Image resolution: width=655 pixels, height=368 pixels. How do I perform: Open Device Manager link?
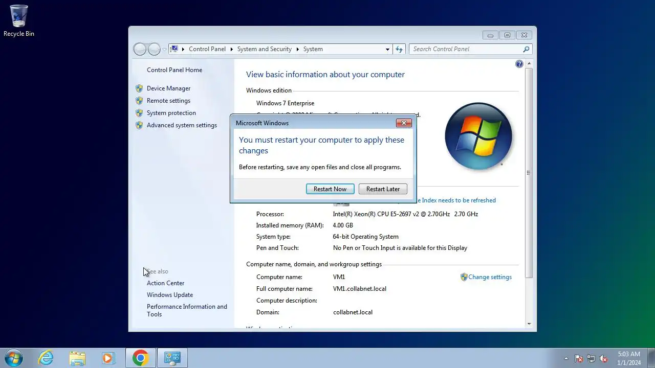coord(168,88)
